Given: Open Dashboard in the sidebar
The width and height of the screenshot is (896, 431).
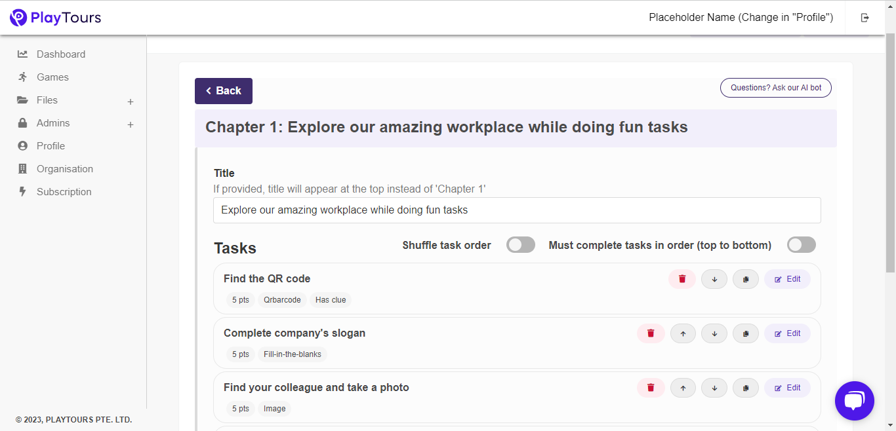Looking at the screenshot, I should (x=60, y=54).
